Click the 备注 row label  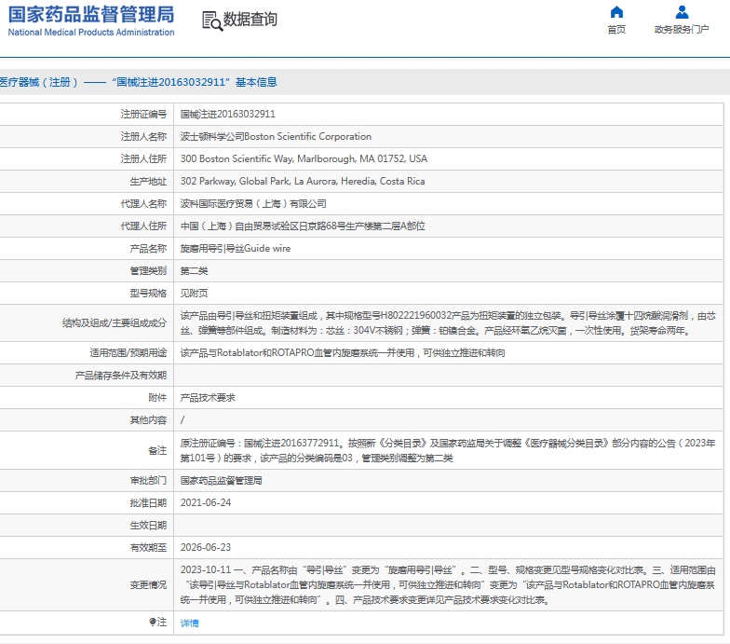(x=157, y=451)
